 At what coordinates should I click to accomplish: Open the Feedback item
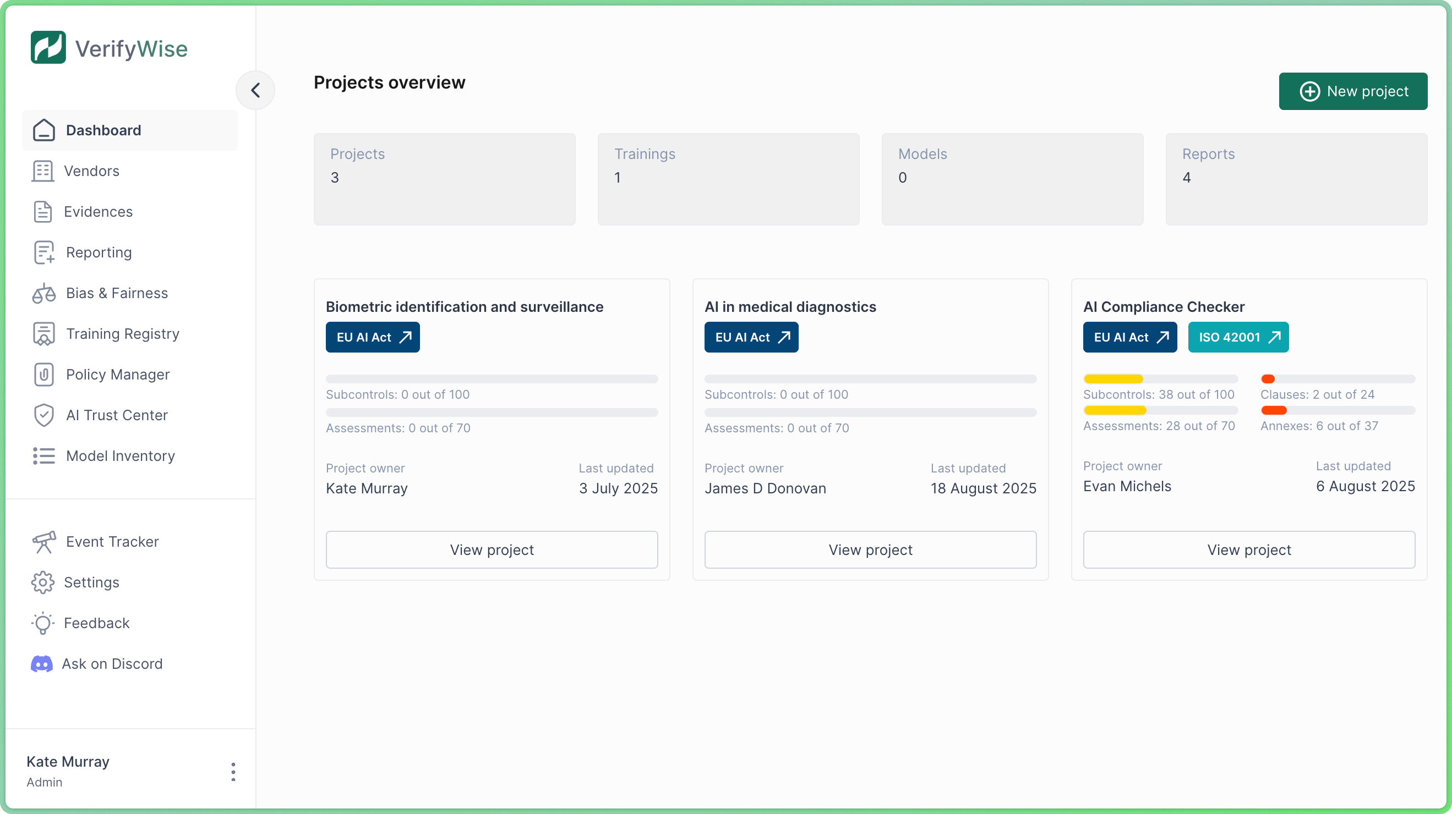click(x=130, y=623)
